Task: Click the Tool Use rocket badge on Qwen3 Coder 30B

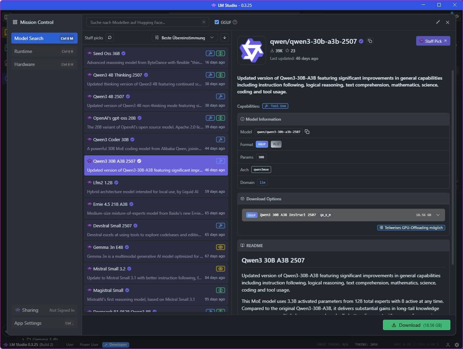Action: click(220, 139)
